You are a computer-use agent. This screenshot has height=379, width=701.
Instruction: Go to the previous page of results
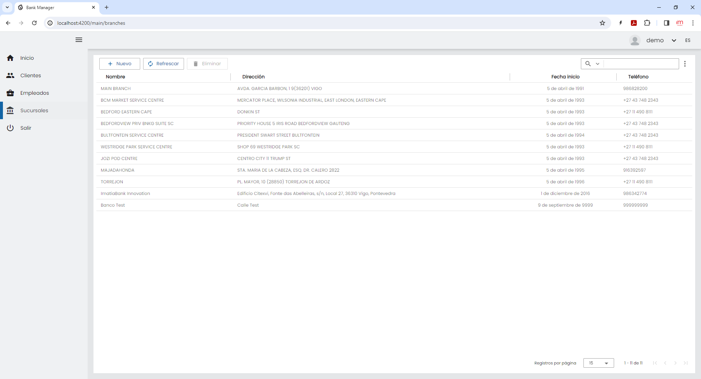pos(665,363)
